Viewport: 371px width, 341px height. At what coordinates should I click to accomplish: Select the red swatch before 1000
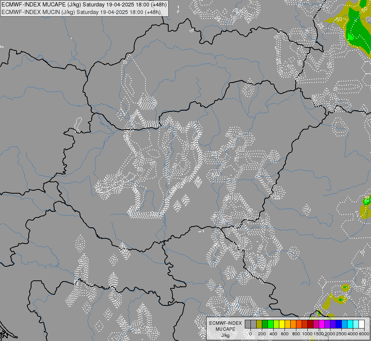(x=305, y=324)
